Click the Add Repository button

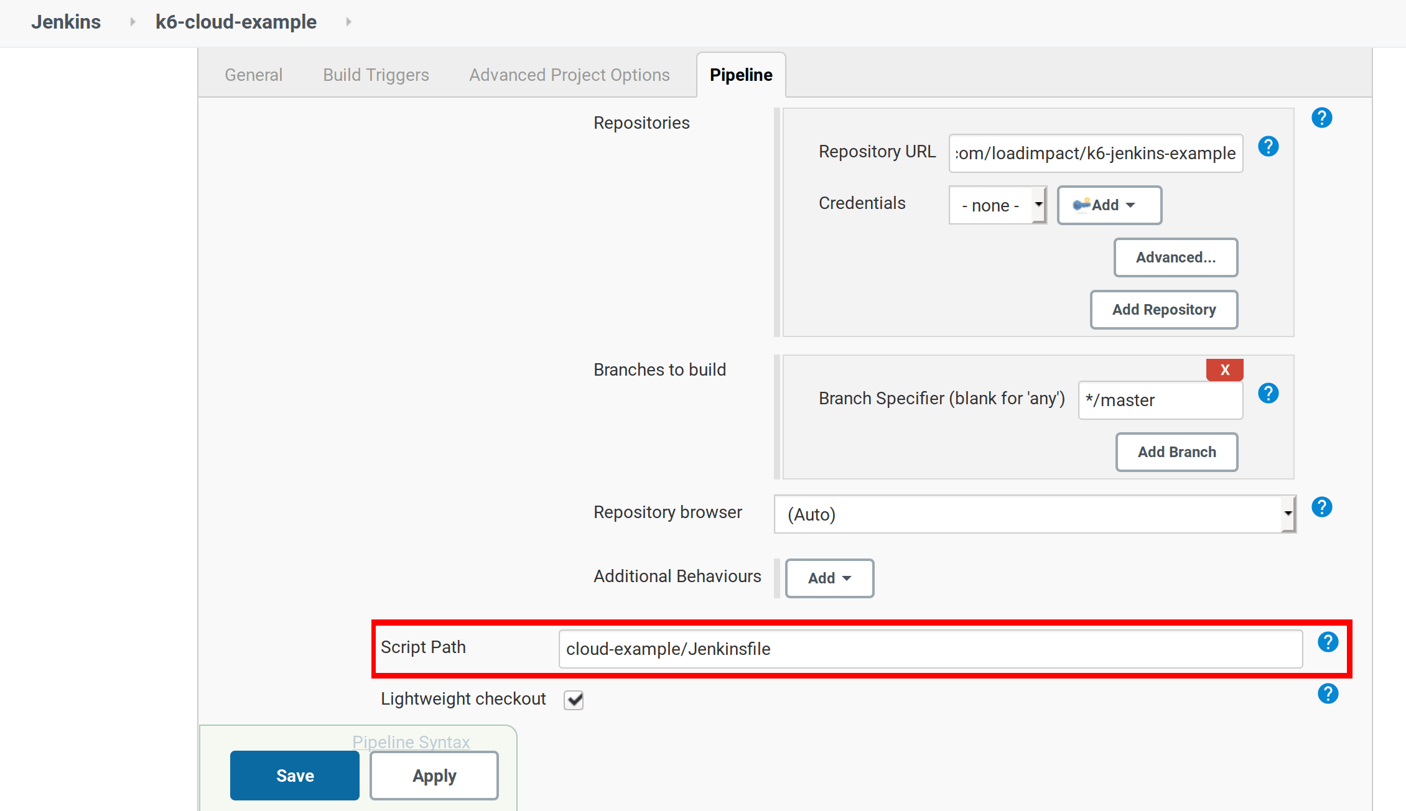1163,309
